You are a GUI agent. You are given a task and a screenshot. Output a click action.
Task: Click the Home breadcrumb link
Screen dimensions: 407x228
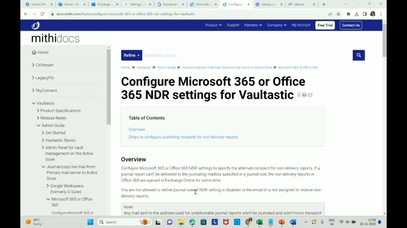tap(125, 67)
